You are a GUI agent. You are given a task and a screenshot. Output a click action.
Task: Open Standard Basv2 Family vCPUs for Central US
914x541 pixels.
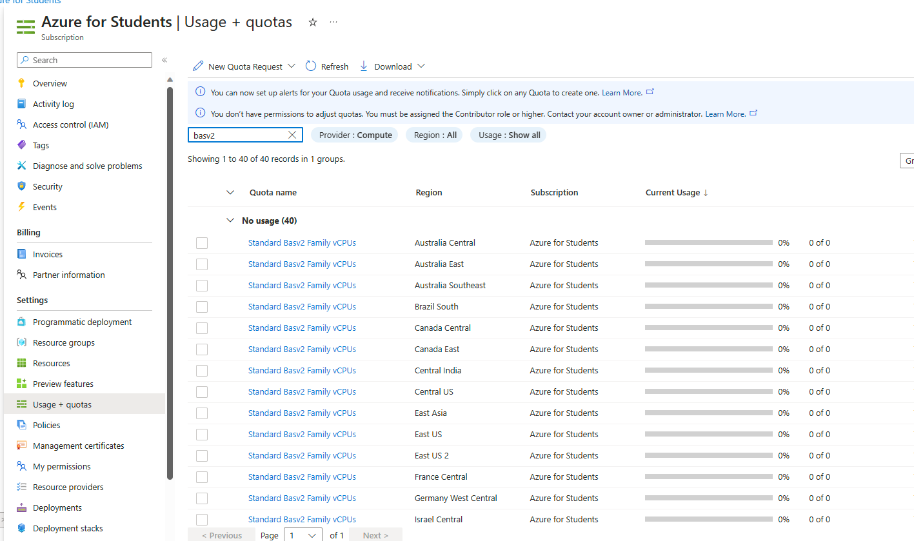point(301,391)
